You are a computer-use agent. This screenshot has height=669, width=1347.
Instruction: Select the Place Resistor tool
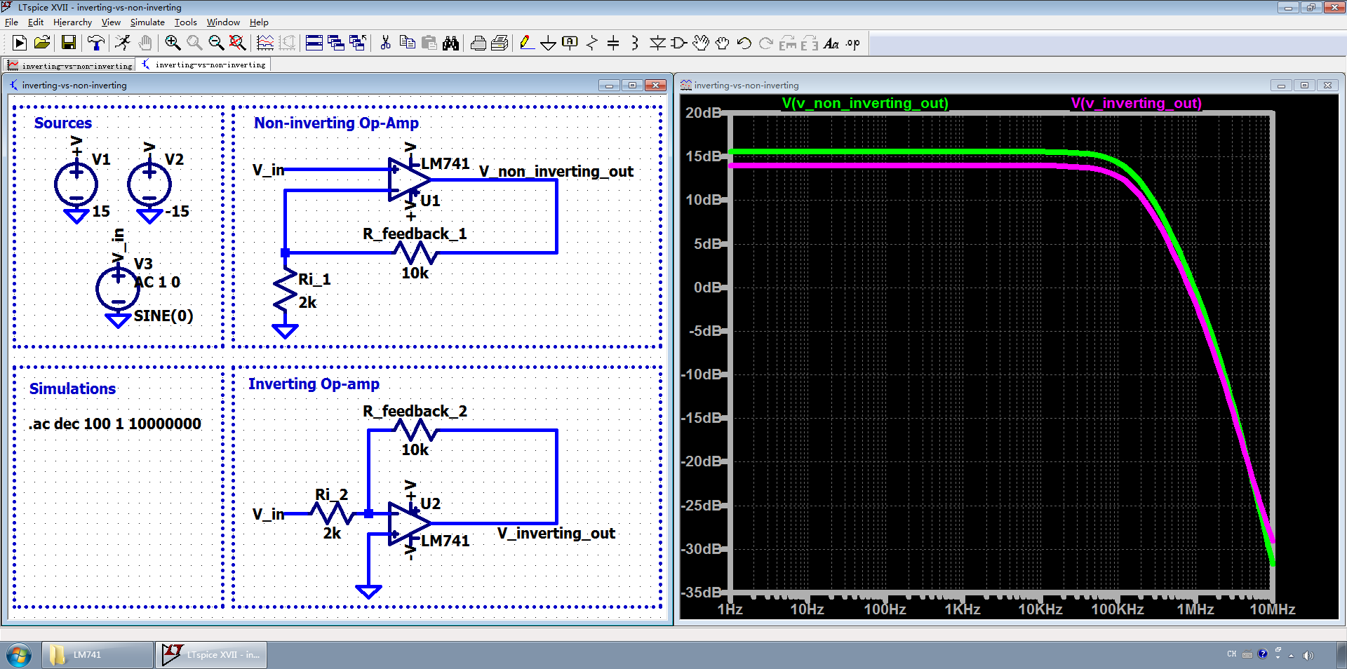[591, 43]
